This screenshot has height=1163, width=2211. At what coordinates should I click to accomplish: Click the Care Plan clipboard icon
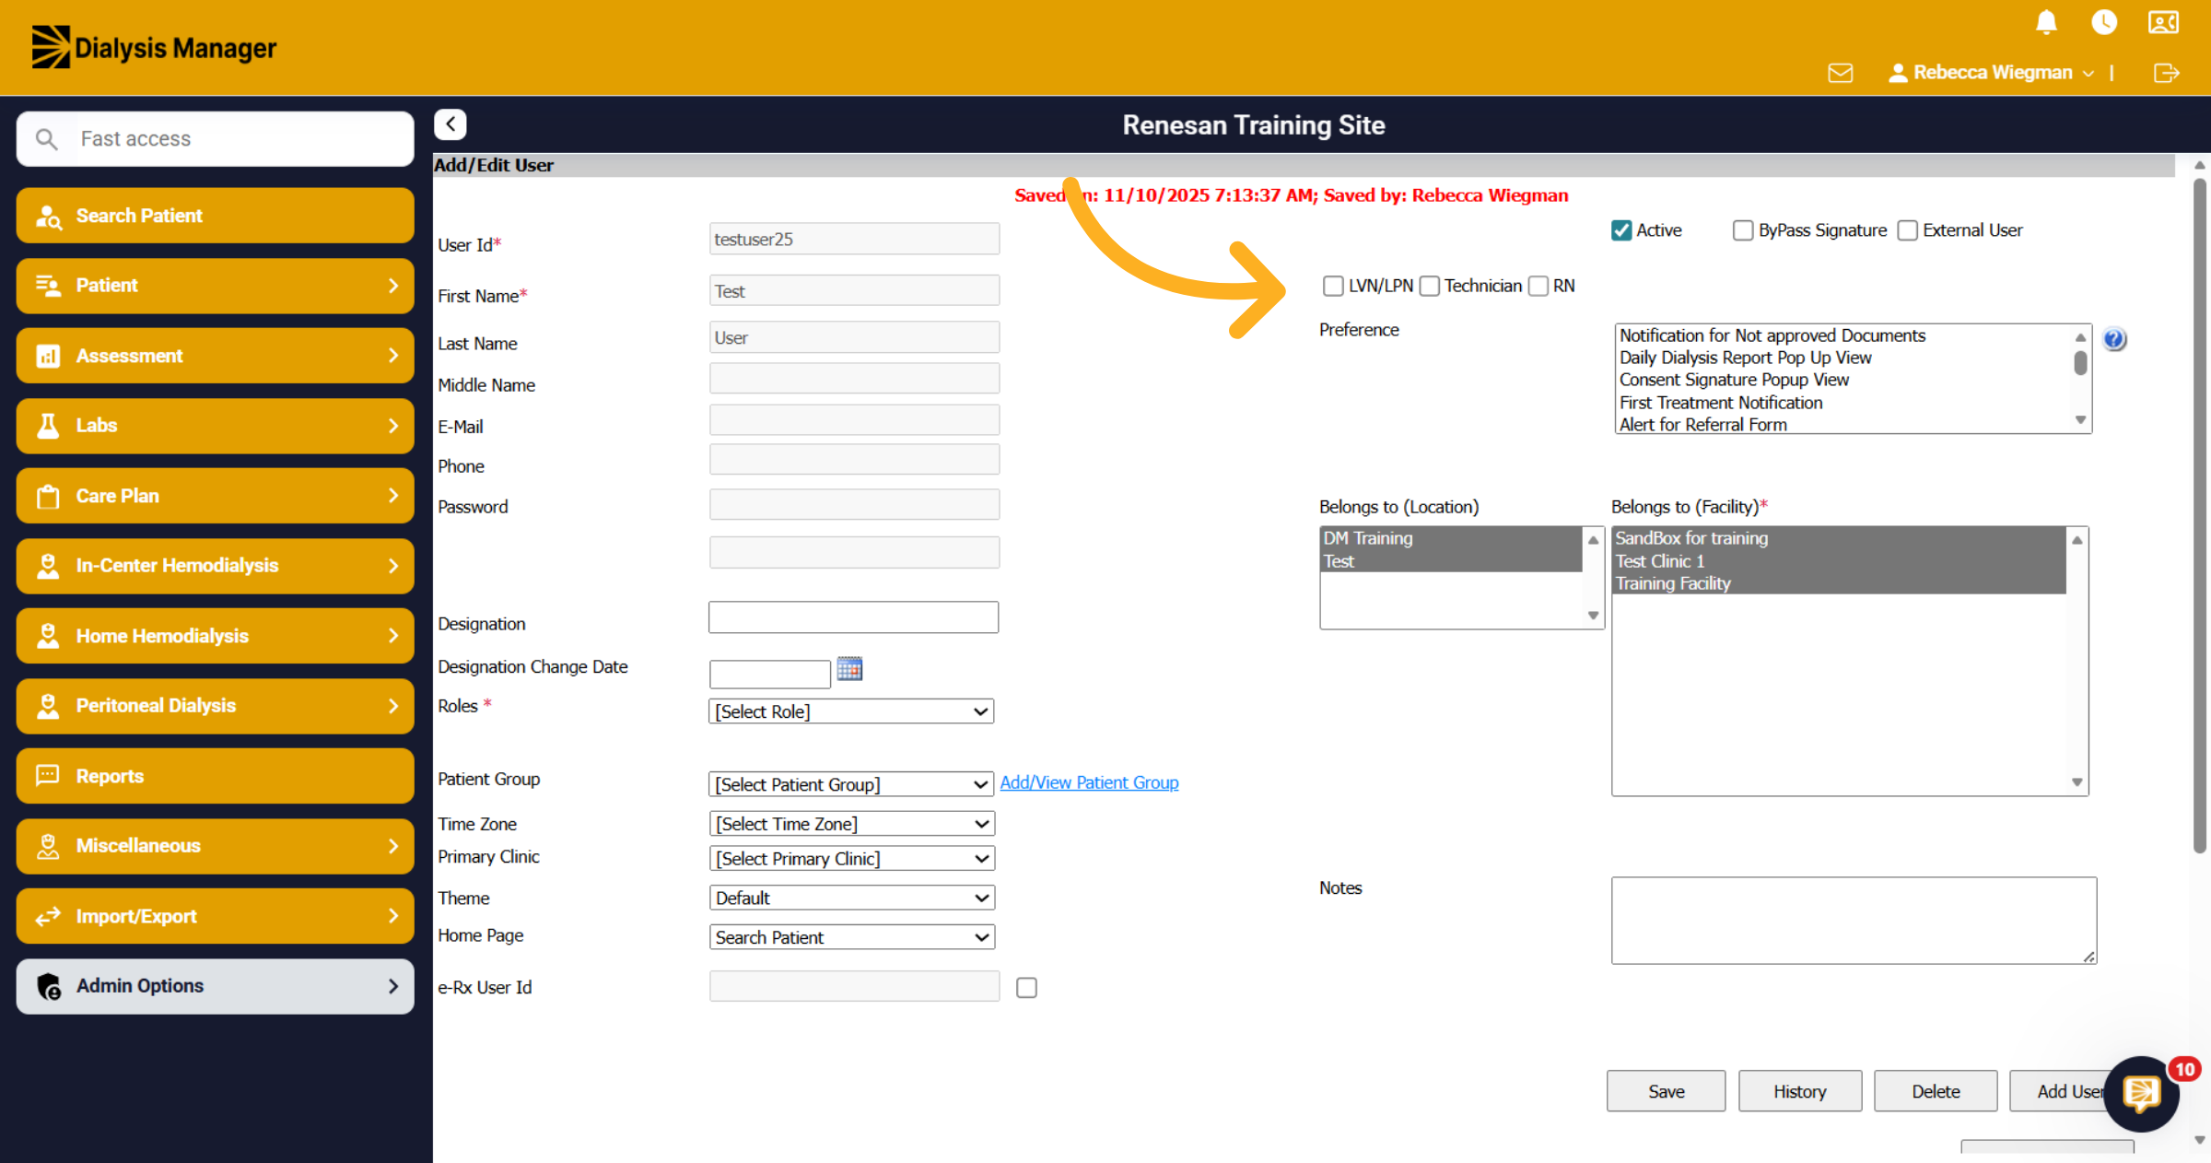[x=48, y=497]
